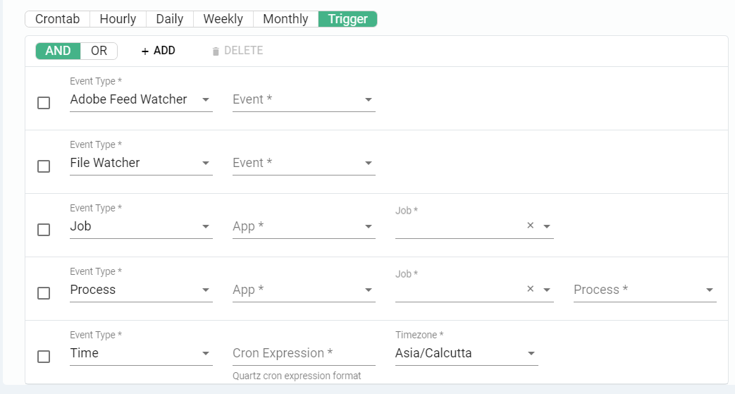The image size is (735, 394).
Task: Open the Asia/Calcutta Timezone dropdown
Action: click(466, 354)
